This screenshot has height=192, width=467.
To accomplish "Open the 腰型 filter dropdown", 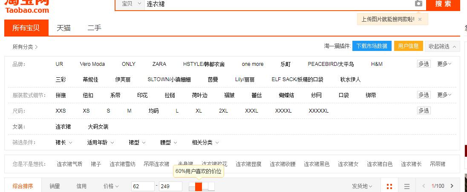I will [x=169, y=142].
